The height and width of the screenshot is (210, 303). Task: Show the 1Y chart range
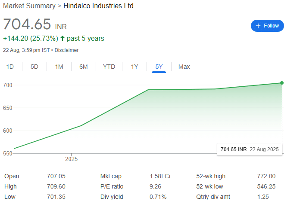coord(134,67)
